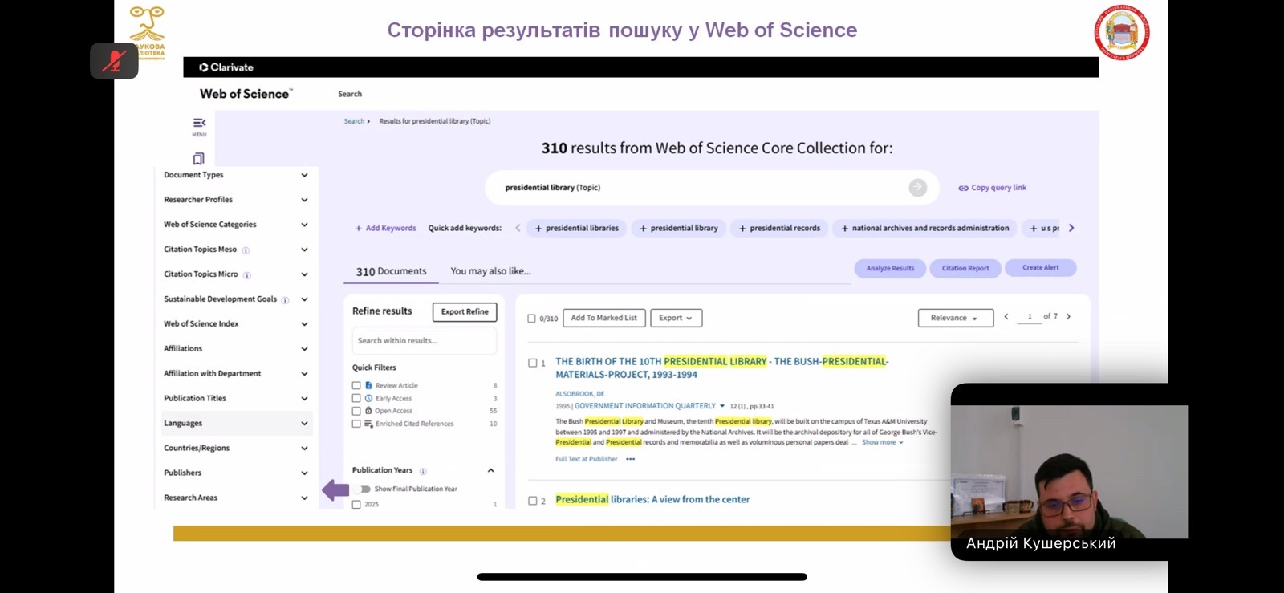Image resolution: width=1284 pixels, height=593 pixels.
Task: Click plus icon on presidential records keyword
Action: [x=742, y=229]
